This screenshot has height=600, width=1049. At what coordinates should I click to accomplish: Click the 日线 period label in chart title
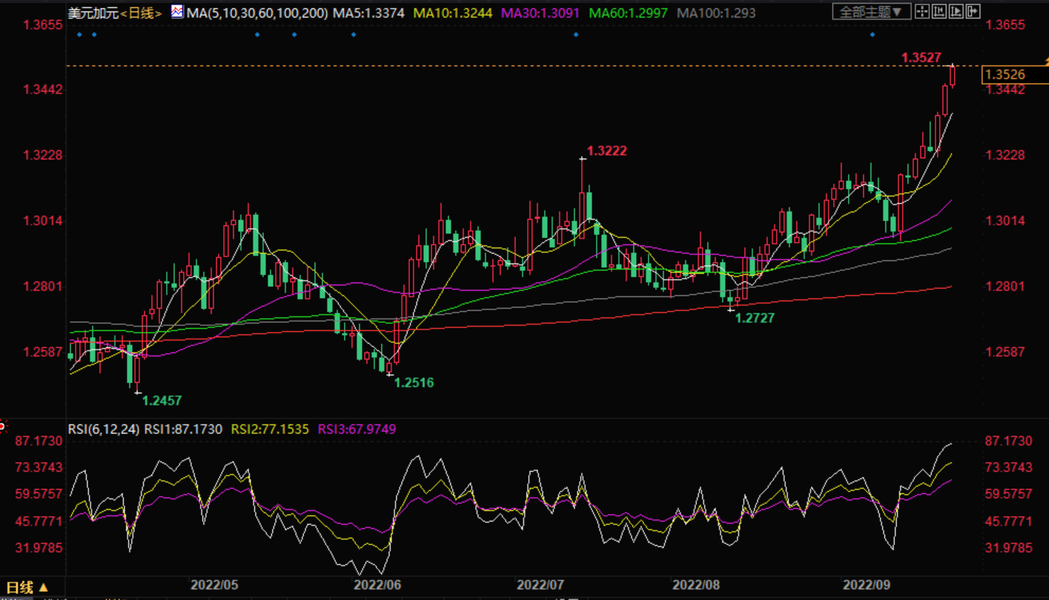pos(140,13)
